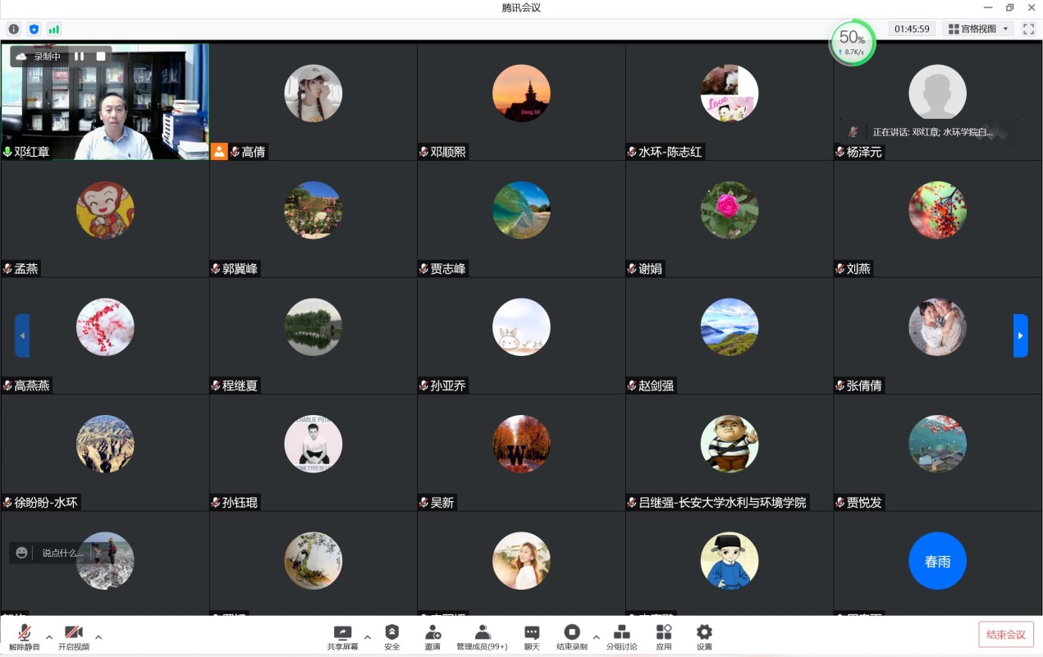Open the Security (安全) shield icon
This screenshot has width=1043, height=657.
(x=392, y=632)
